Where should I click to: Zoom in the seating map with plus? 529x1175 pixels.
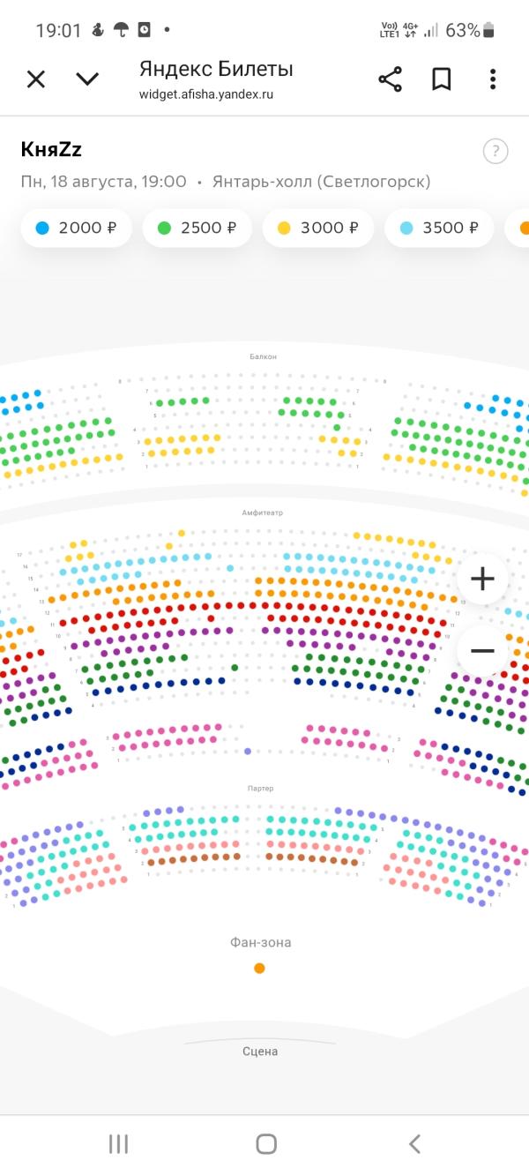pyautogui.click(x=482, y=579)
